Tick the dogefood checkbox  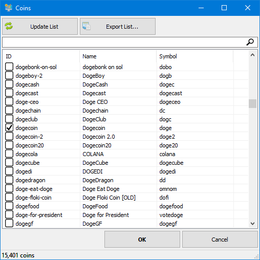click(x=9, y=206)
